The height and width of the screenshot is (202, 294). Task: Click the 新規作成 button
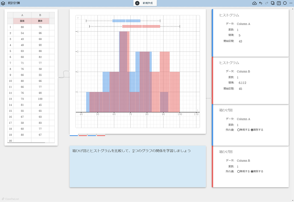[145, 3]
